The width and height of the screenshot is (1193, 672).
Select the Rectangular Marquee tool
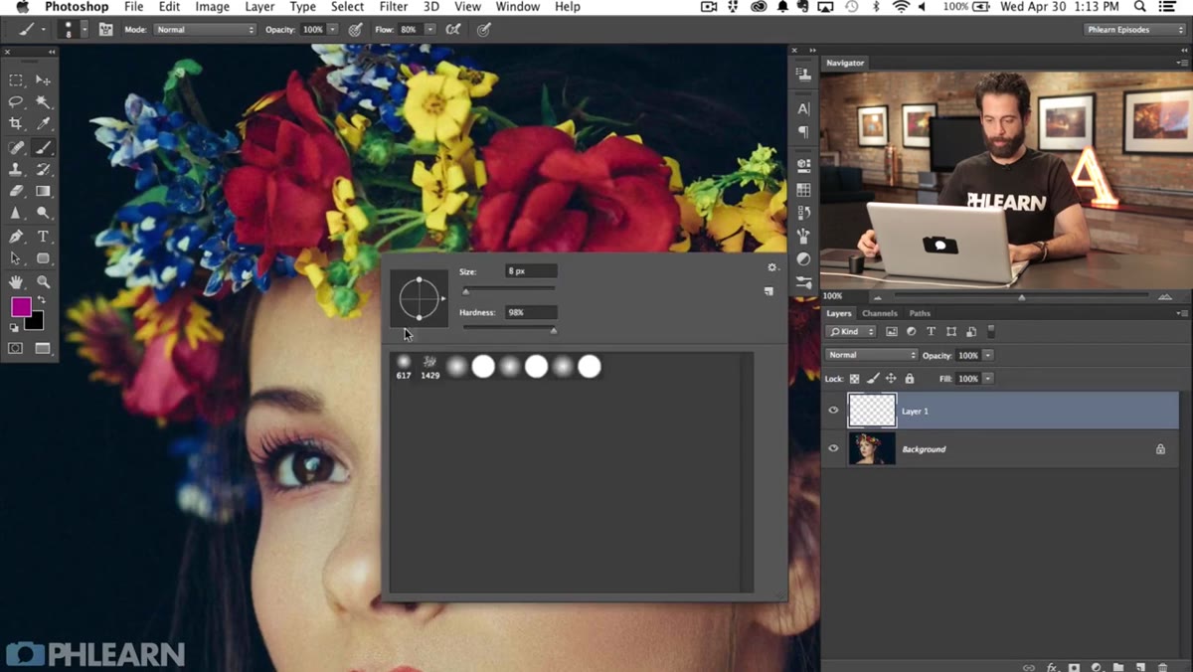[x=16, y=80]
